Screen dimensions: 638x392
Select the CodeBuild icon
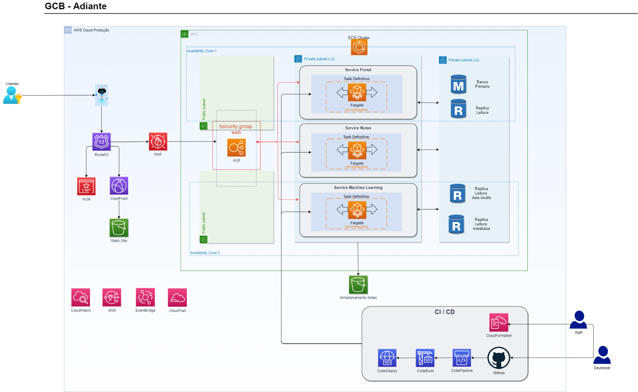click(x=425, y=358)
